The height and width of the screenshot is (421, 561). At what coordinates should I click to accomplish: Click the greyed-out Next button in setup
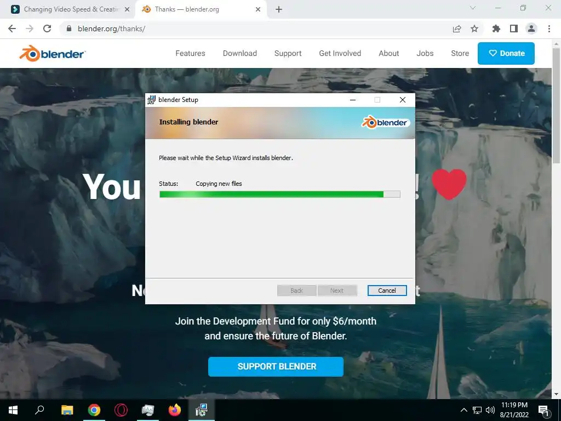pos(337,291)
